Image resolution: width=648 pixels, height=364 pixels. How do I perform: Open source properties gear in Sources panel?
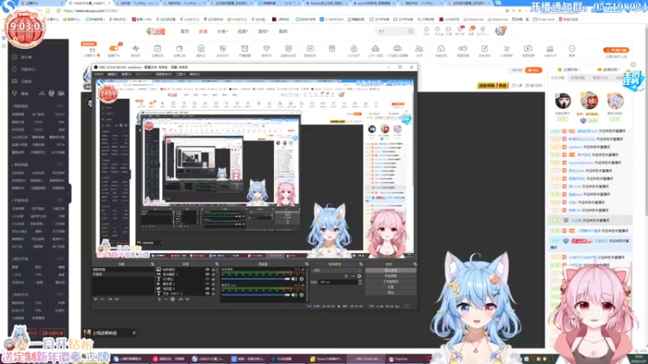coord(173,298)
